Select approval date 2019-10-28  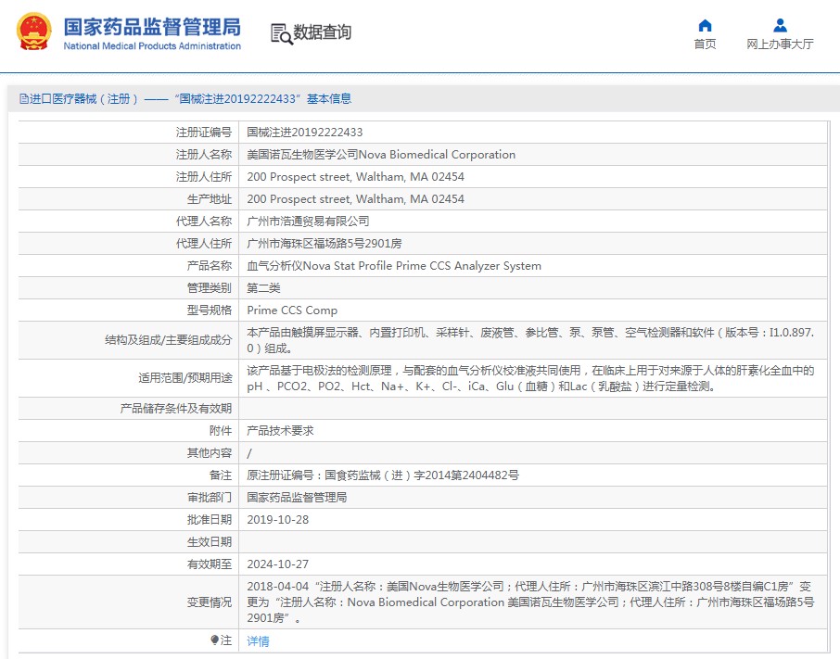click(x=277, y=520)
